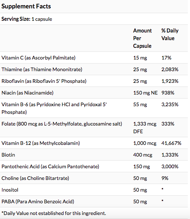190x219 pixels.
Task: Click the 41,667% daily value for B-12
Action: 171,143
